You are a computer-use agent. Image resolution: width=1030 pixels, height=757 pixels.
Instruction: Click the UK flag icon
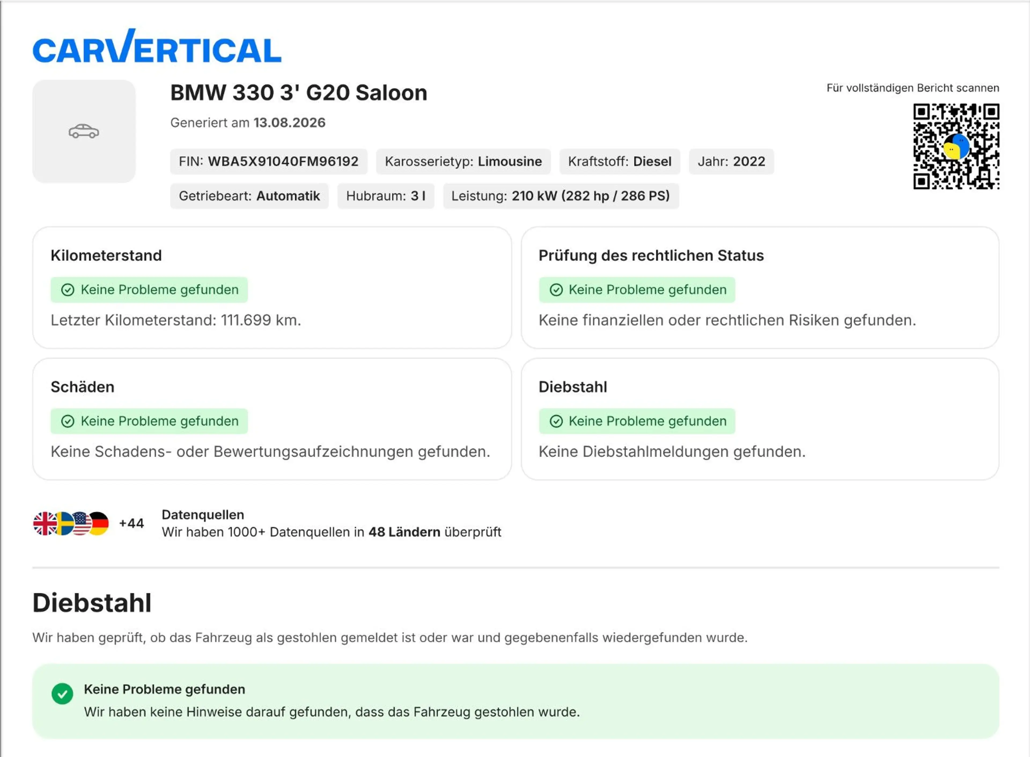click(x=45, y=523)
